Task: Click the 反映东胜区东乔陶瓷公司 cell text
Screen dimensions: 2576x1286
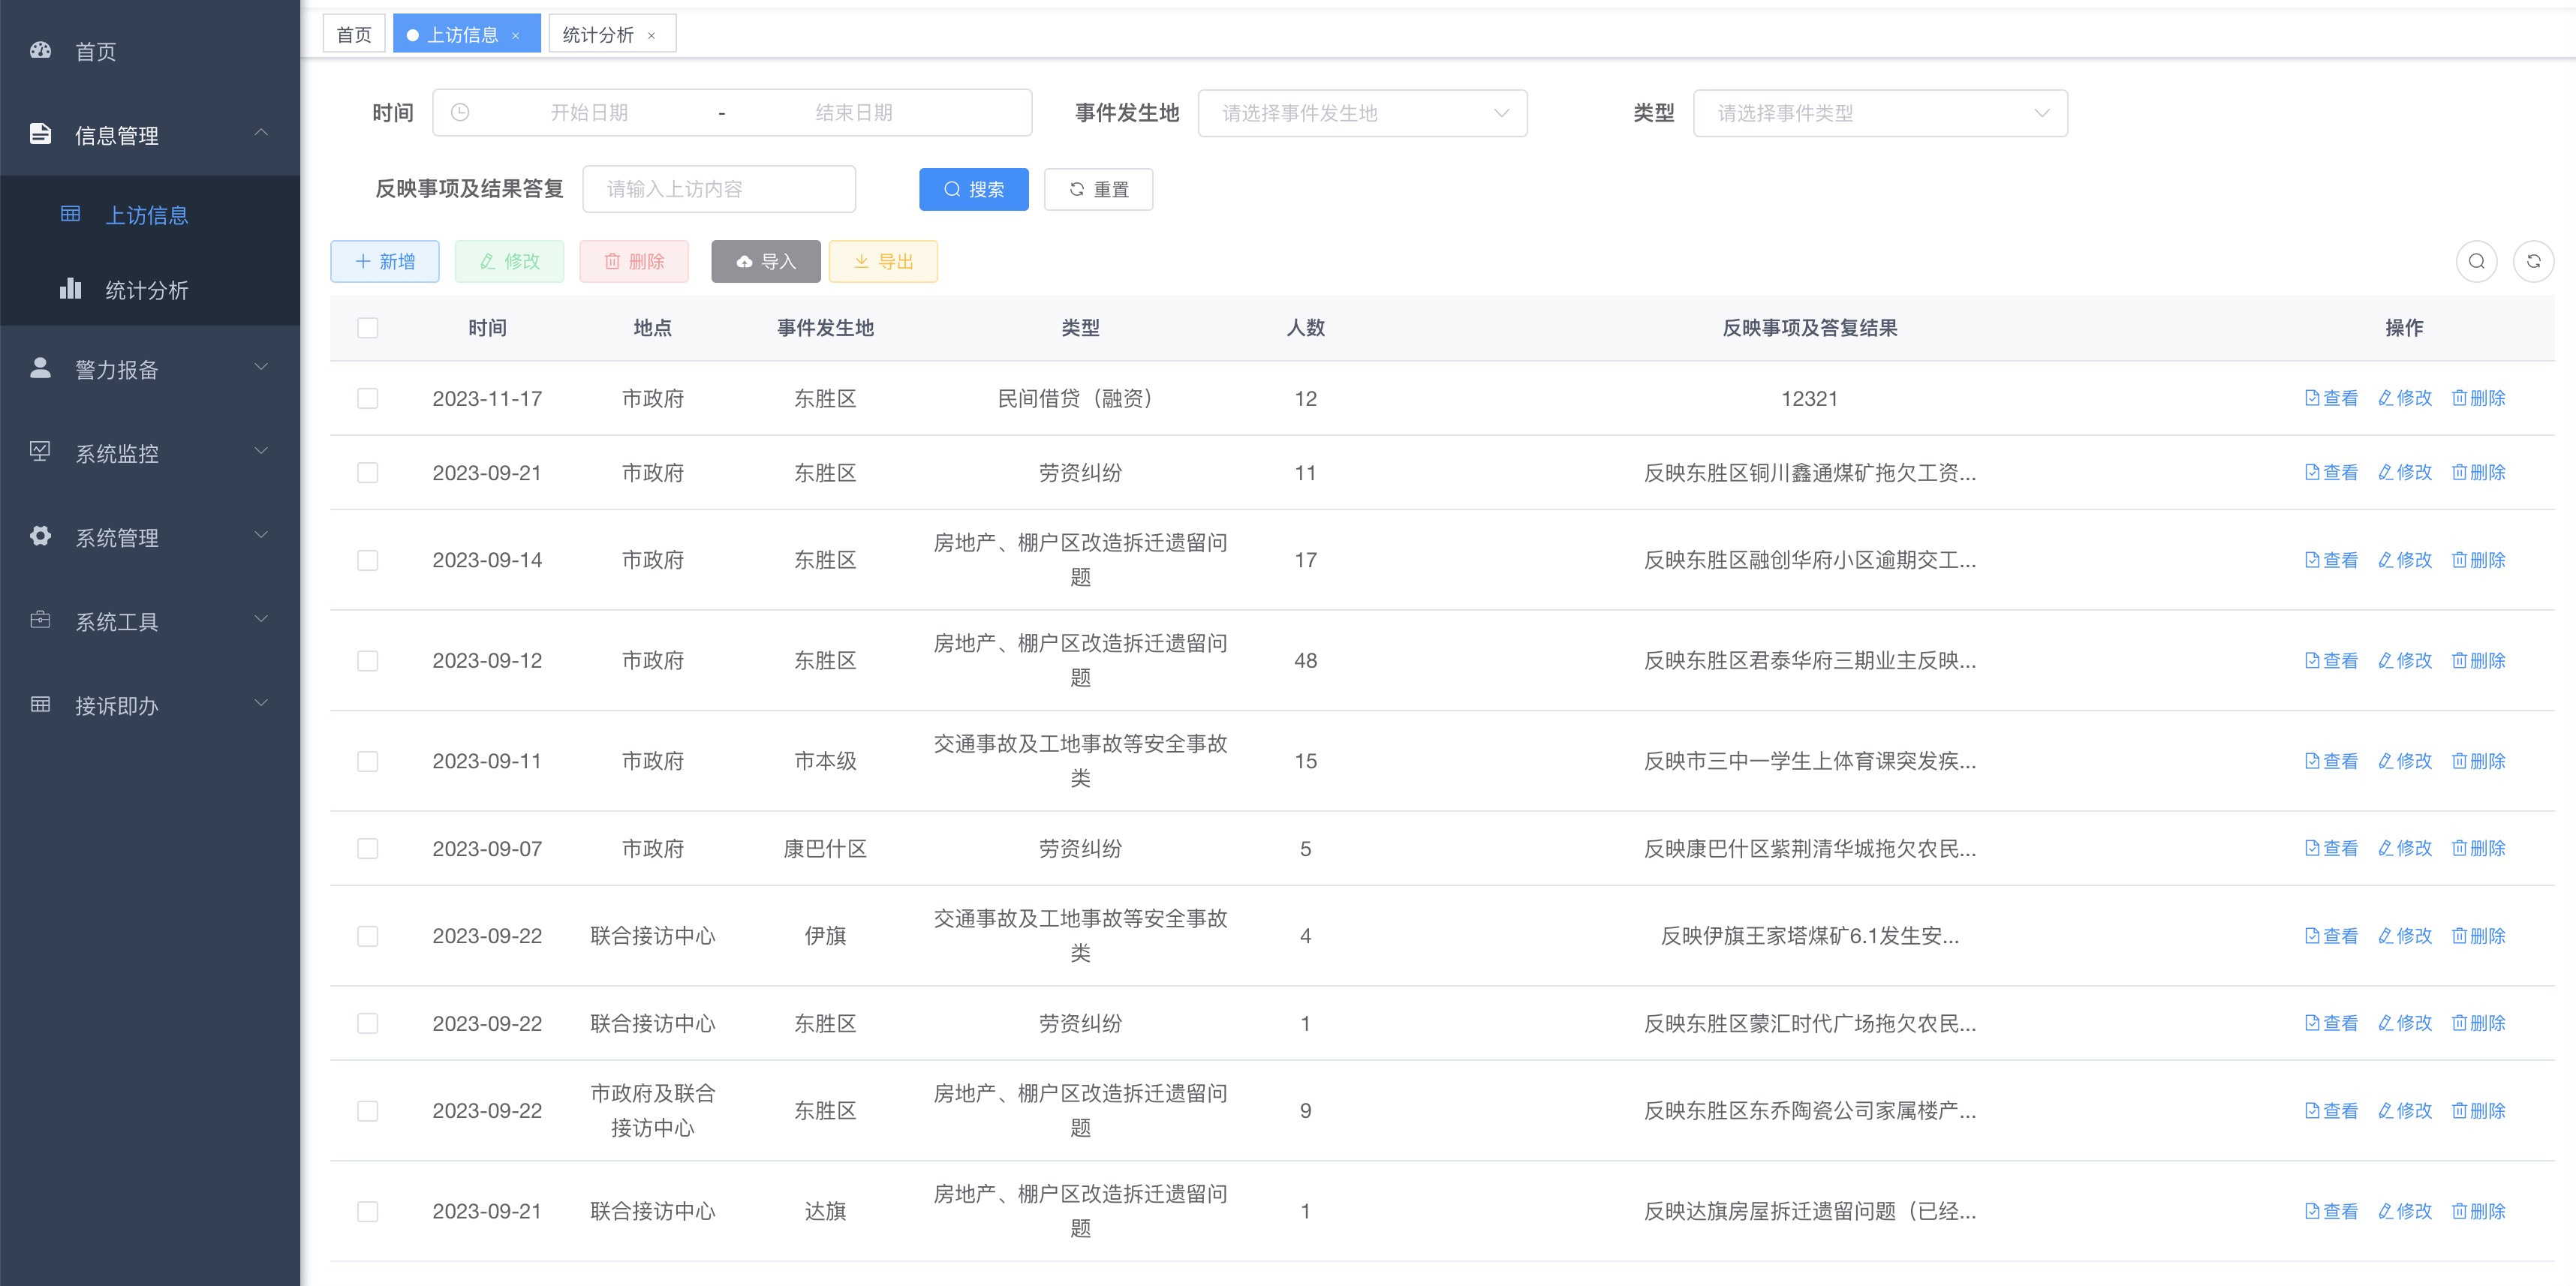Action: pos(1809,1111)
